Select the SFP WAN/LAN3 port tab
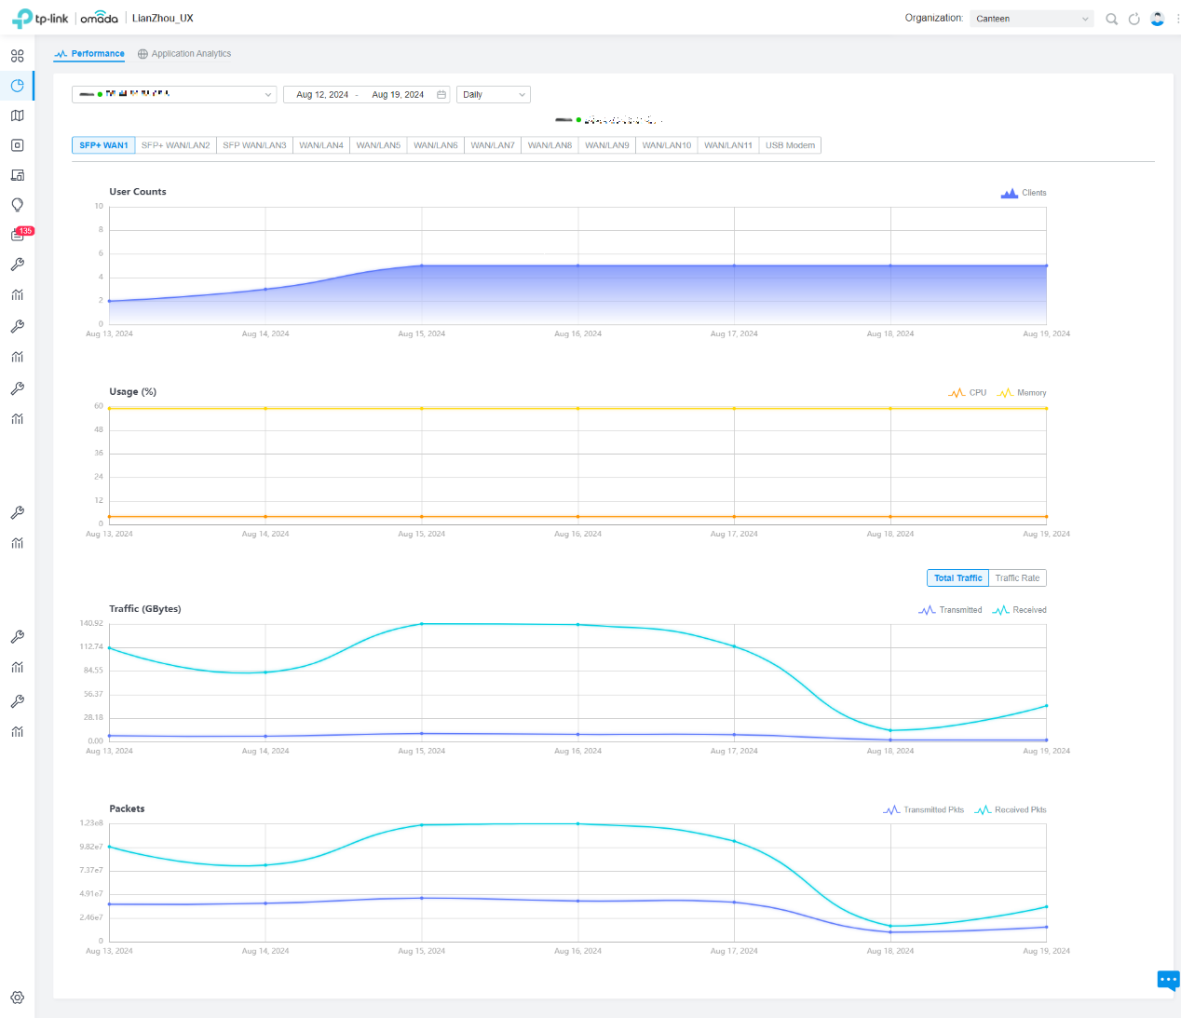The width and height of the screenshot is (1181, 1018). coord(254,145)
